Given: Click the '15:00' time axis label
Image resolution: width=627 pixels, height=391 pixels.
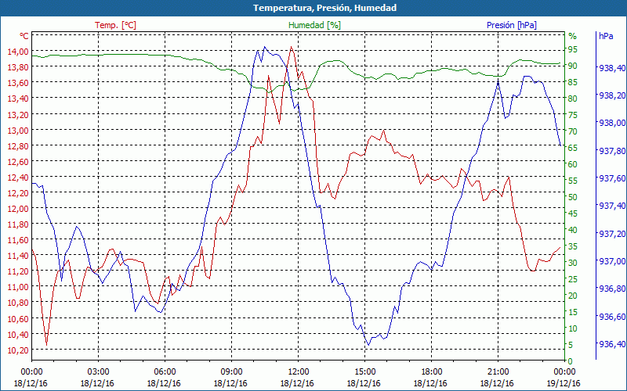Looking at the screenshot, I should pos(365,372).
